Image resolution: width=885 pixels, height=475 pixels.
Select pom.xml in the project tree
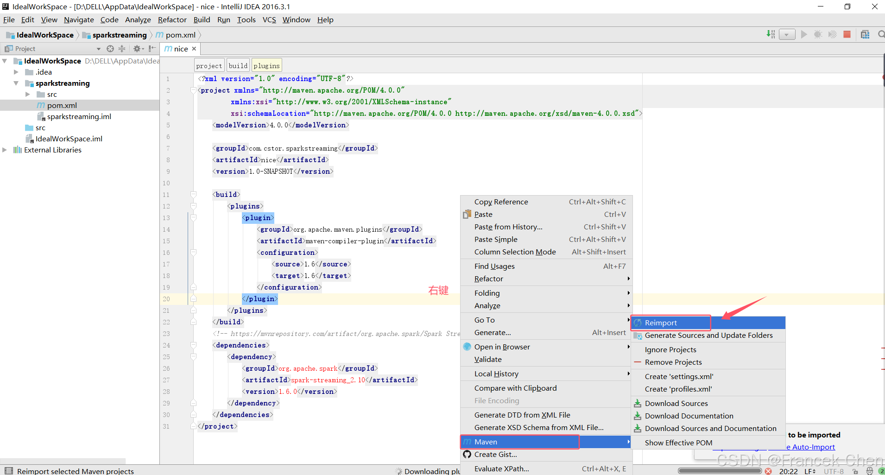tap(62, 105)
